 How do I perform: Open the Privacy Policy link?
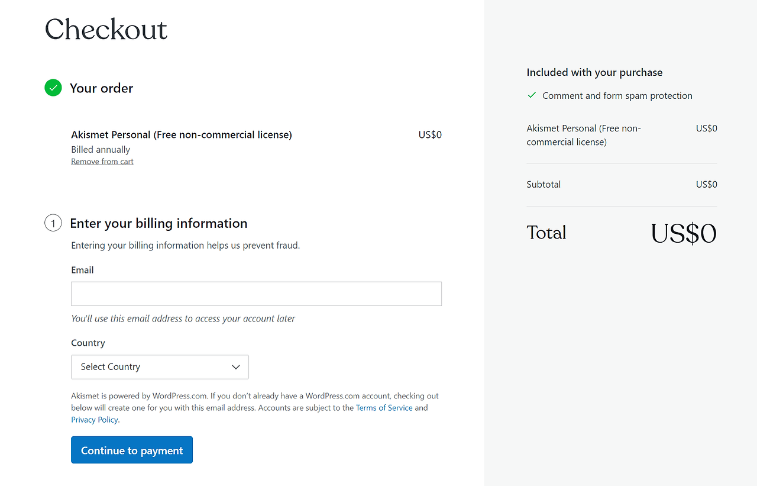[x=95, y=420]
